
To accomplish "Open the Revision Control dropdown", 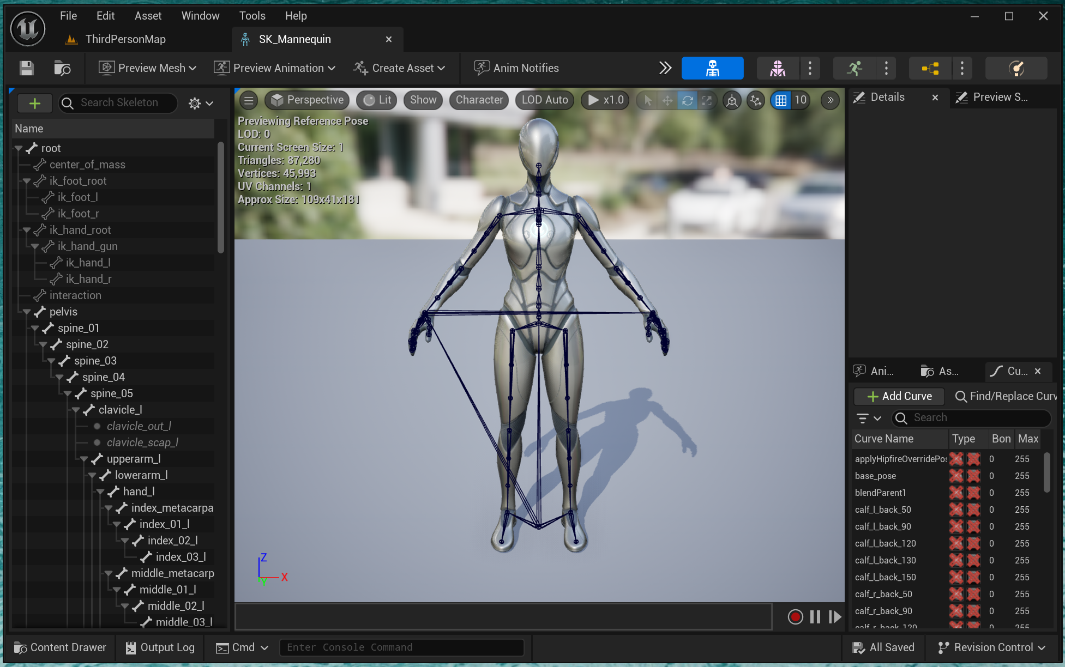I will (x=991, y=647).
